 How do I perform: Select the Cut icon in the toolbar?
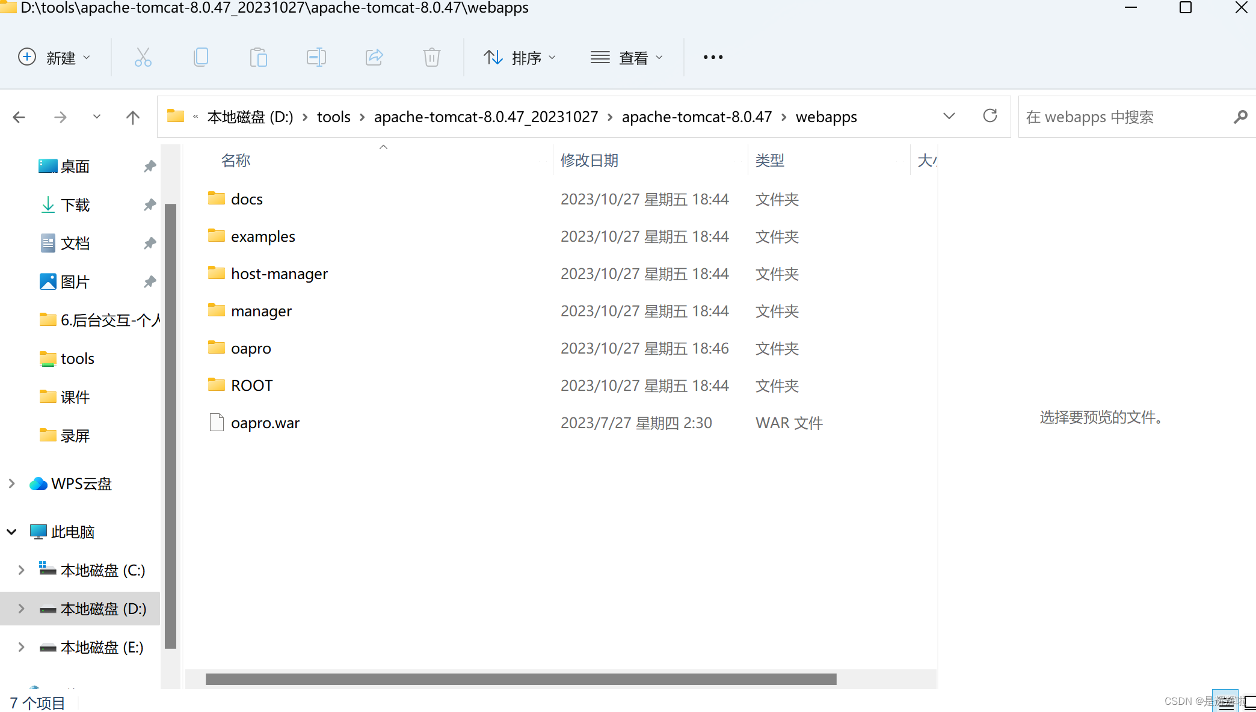click(x=143, y=57)
